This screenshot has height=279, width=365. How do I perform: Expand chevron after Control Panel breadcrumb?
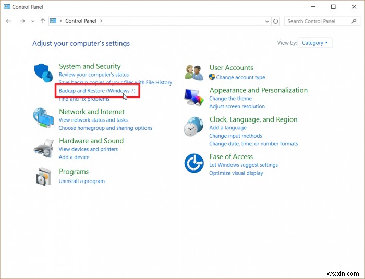tap(101, 21)
